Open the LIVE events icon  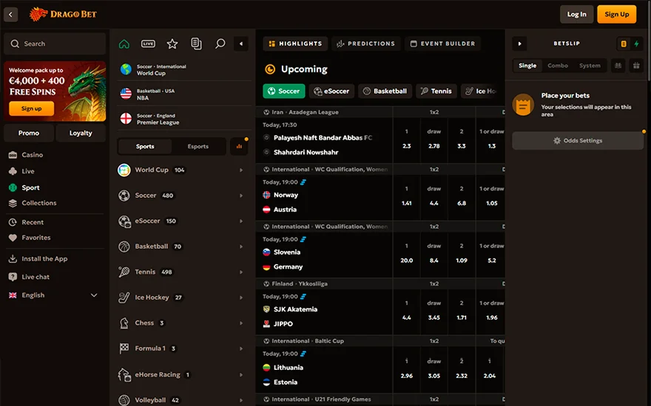pos(148,44)
